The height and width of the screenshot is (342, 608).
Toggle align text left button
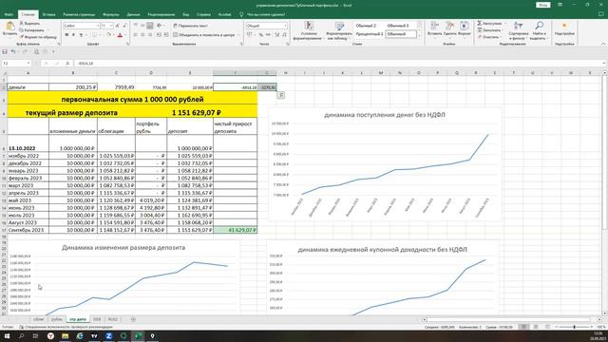[x=135, y=35]
